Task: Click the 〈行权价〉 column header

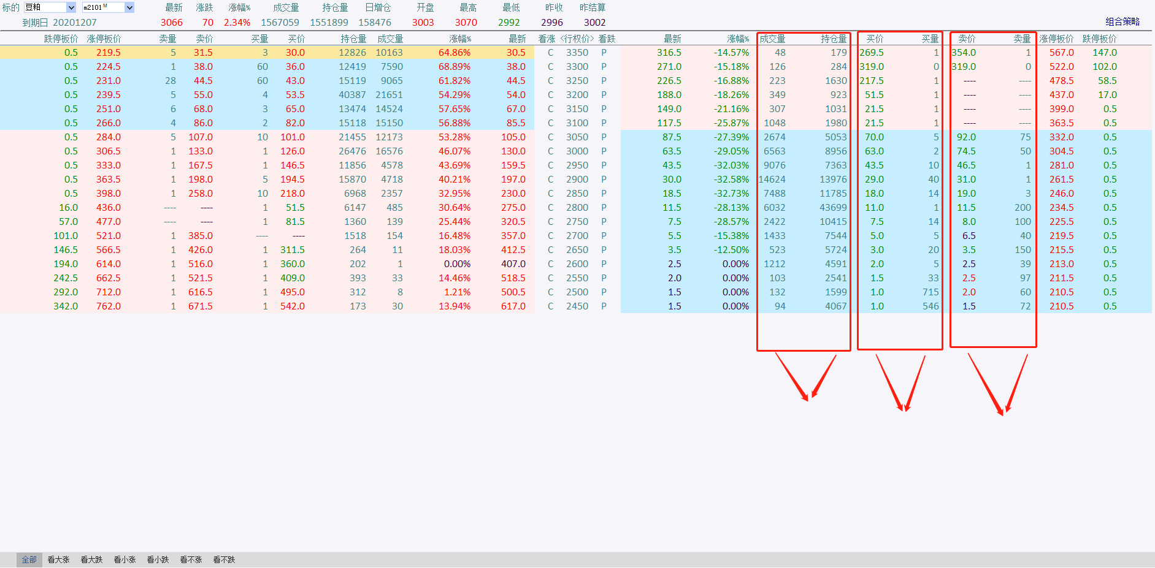Action: [577, 39]
